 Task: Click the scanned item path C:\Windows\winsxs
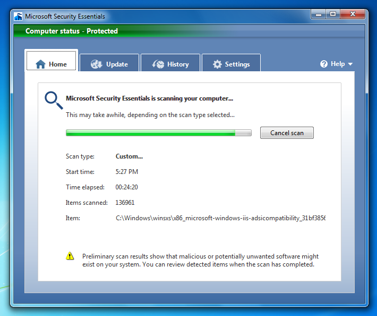[220, 218]
